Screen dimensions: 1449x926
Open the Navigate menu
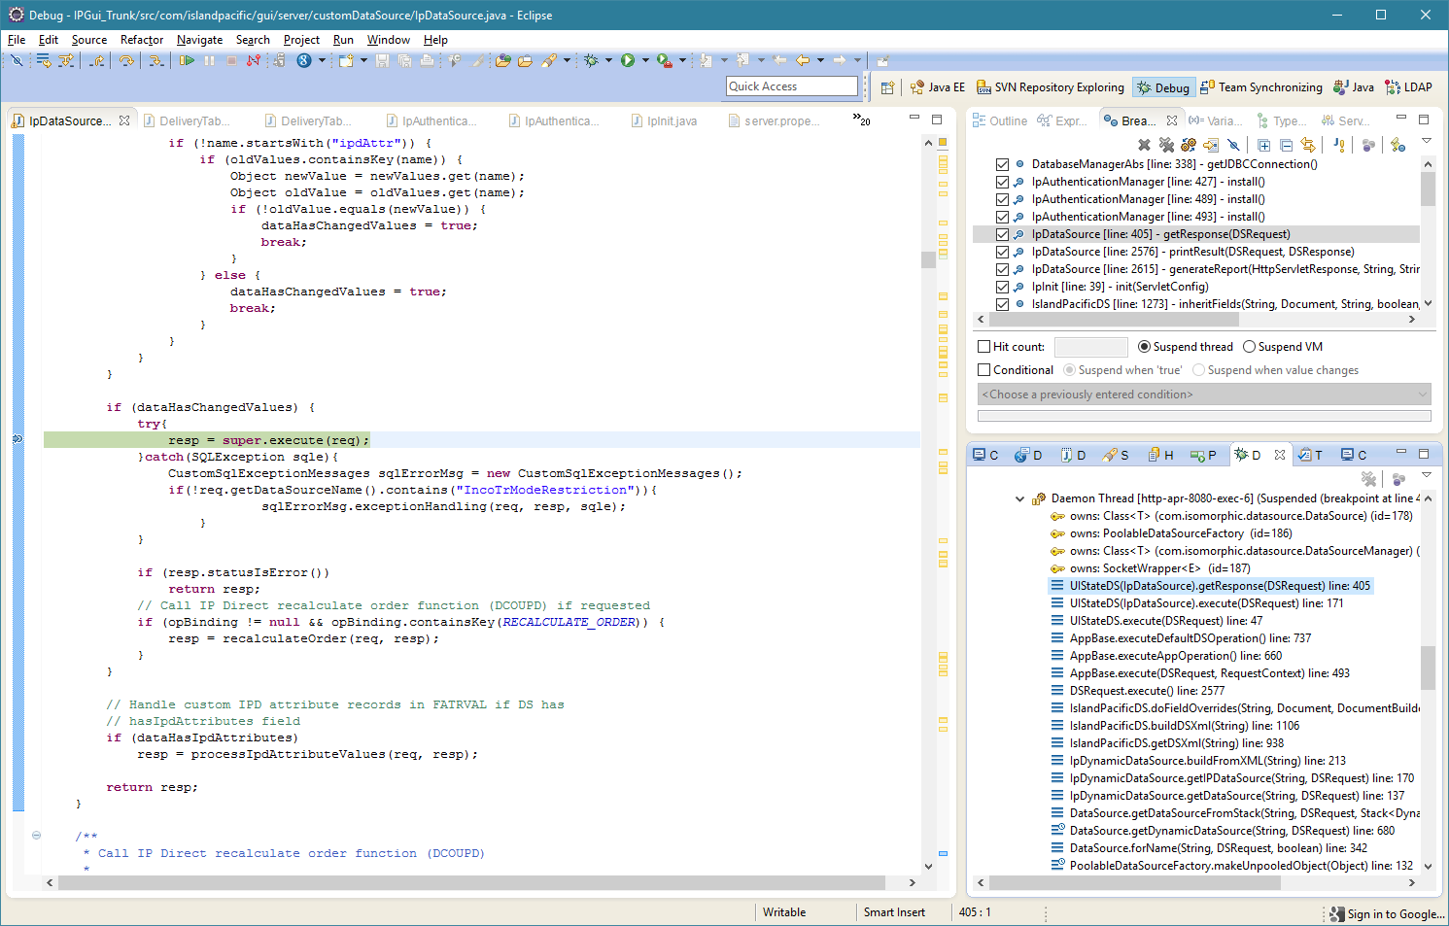click(x=199, y=40)
